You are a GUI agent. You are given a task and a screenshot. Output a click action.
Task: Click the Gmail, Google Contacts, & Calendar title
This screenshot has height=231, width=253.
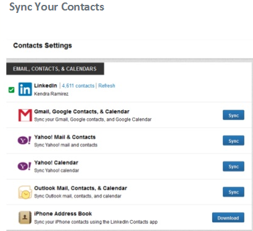coord(81,111)
